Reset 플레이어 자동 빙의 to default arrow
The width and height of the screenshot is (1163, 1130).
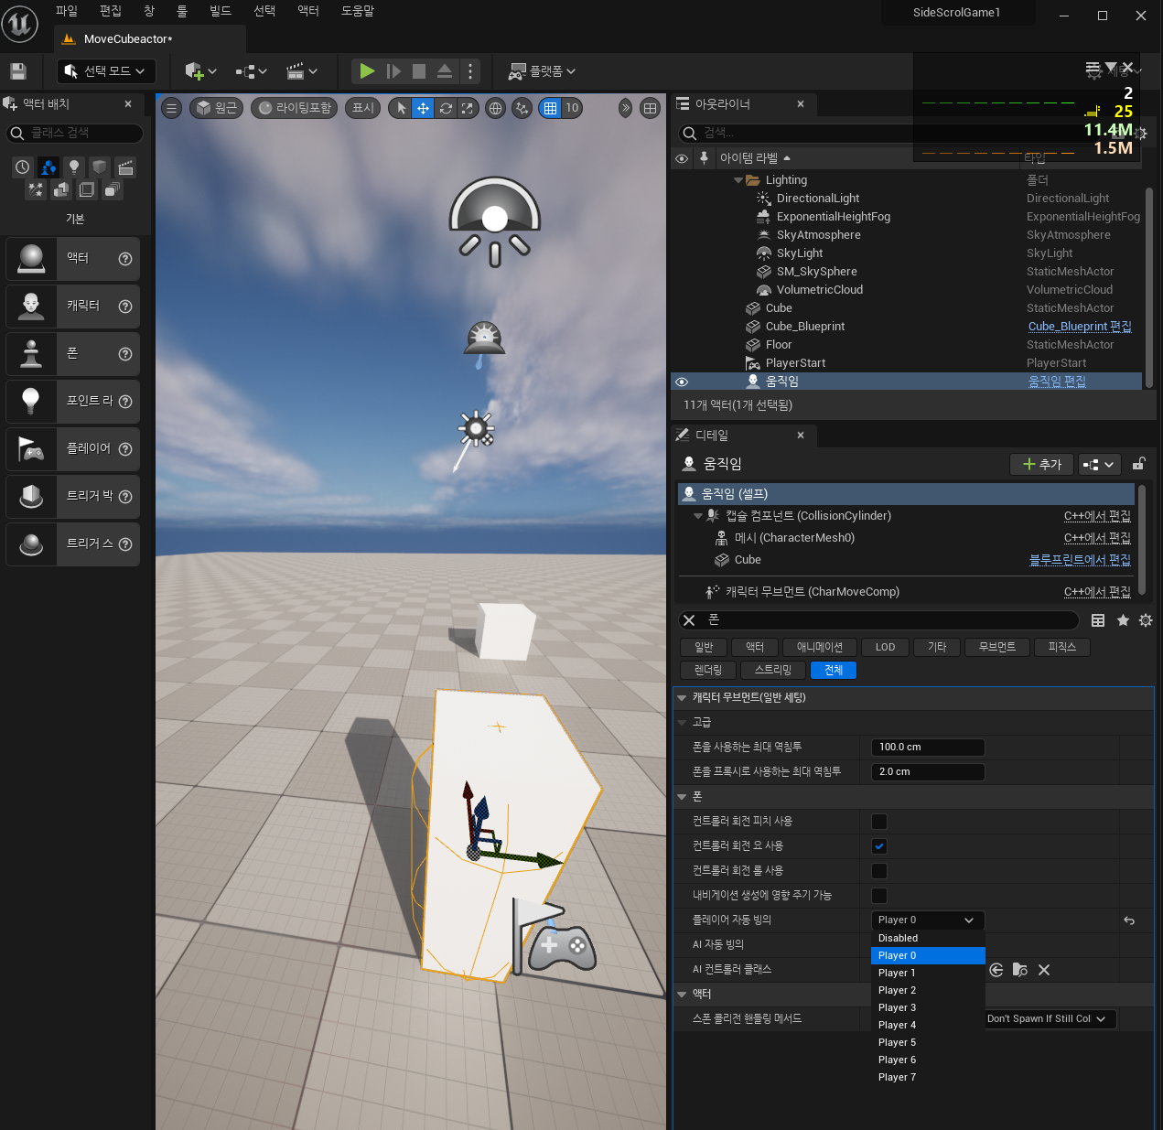click(1129, 920)
